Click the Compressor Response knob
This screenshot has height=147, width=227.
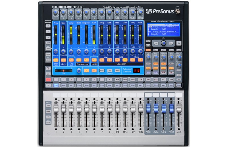tap(87, 51)
